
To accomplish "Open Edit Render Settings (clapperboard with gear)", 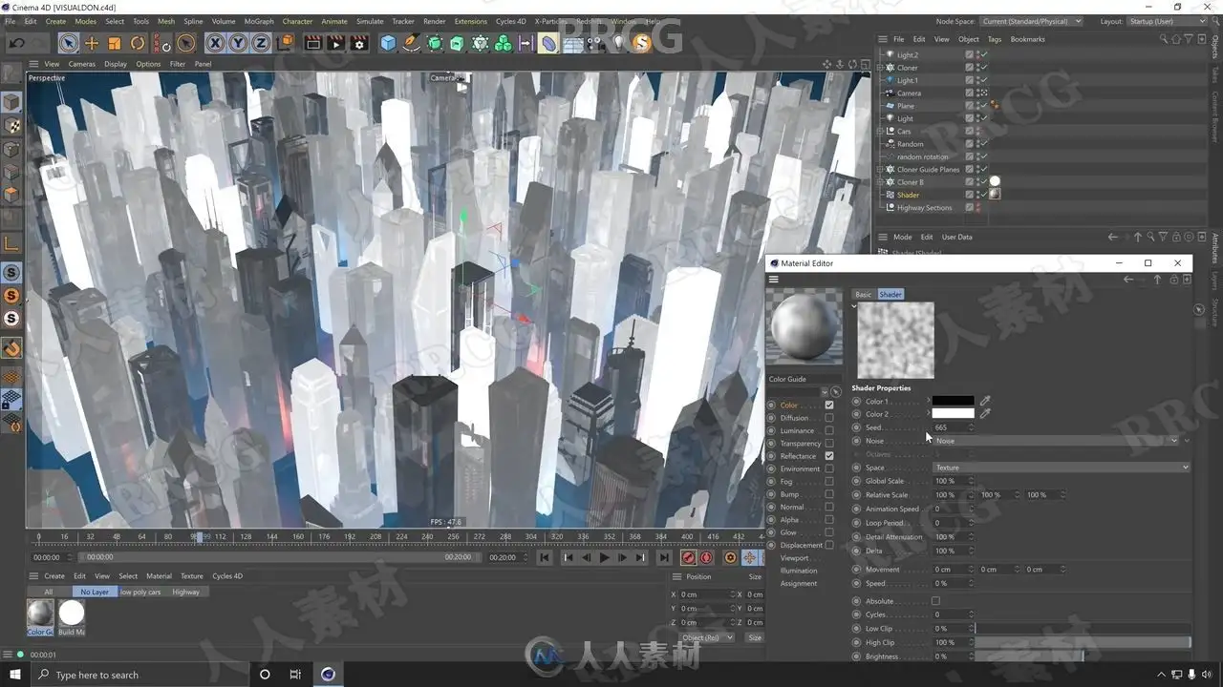I will [x=359, y=43].
